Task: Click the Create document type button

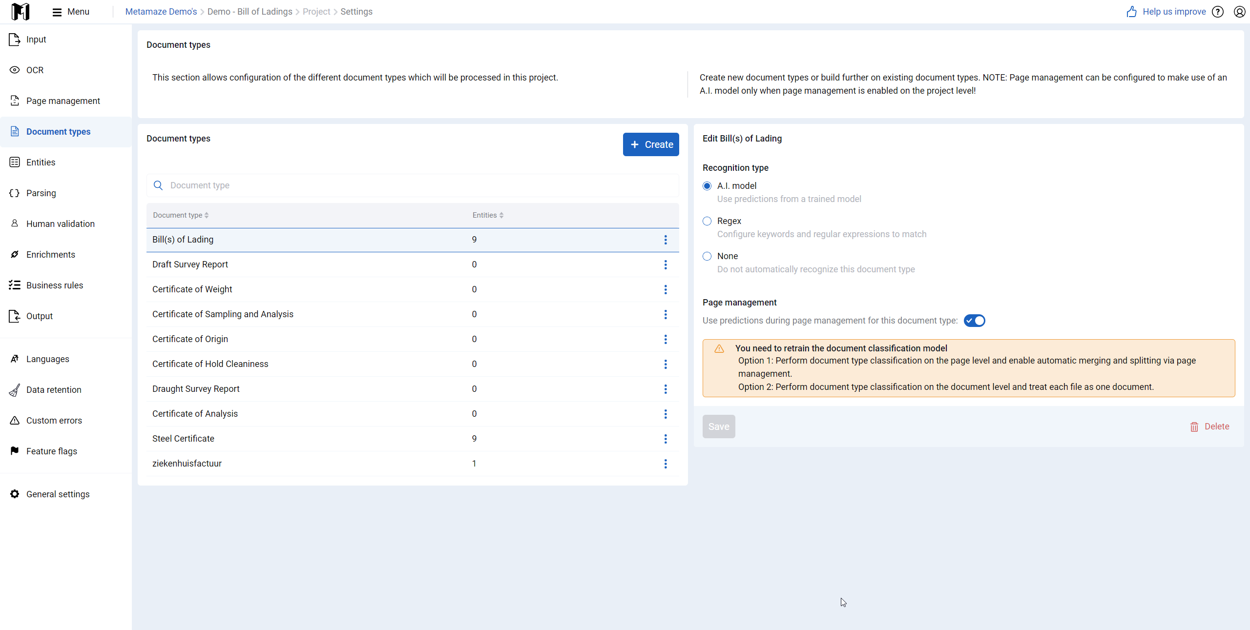Action: pyautogui.click(x=651, y=144)
